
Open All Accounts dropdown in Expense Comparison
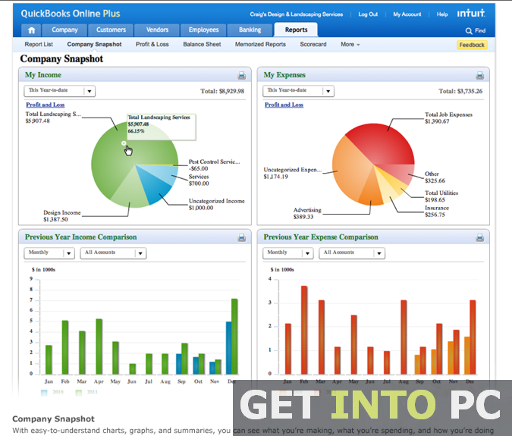[352, 253]
